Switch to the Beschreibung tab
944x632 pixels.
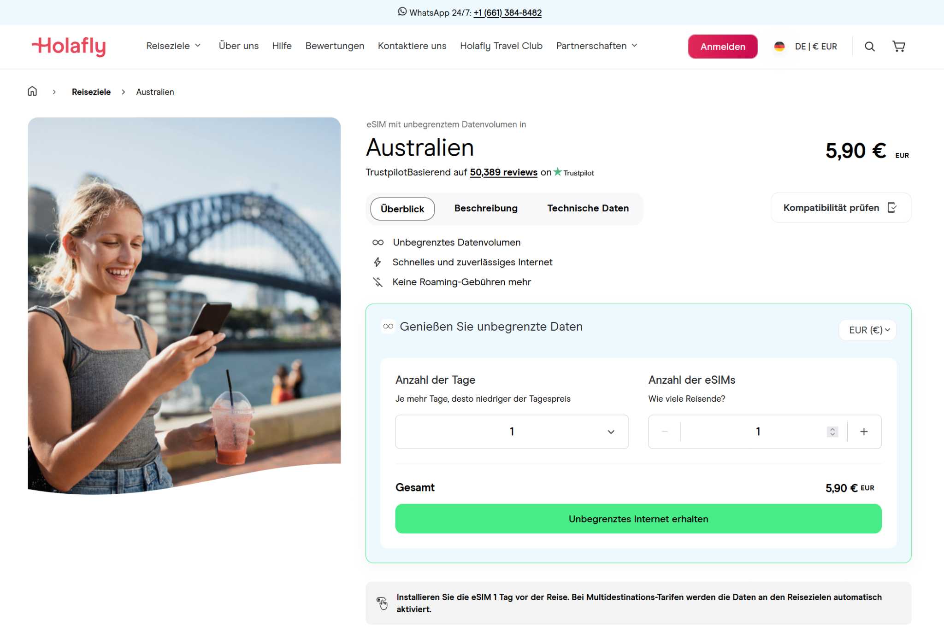485,208
